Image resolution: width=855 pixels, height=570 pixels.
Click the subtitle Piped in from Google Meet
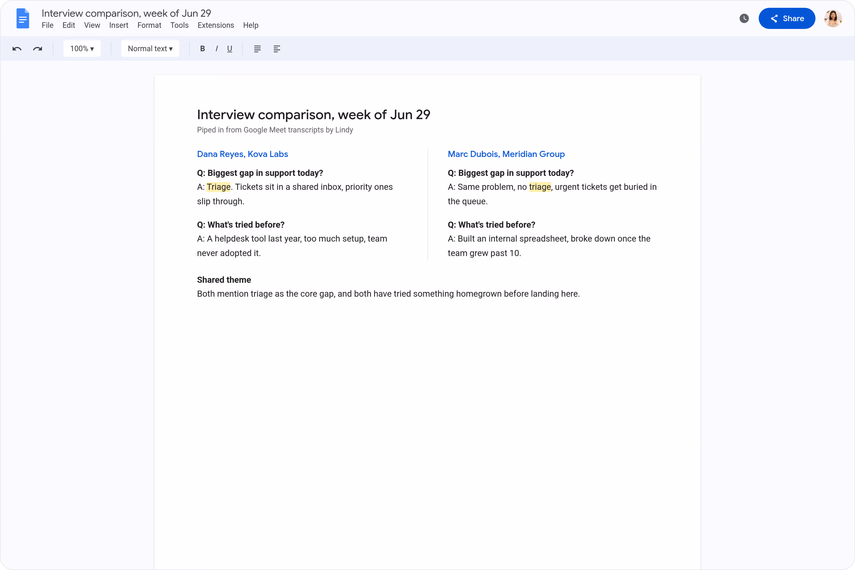275,130
